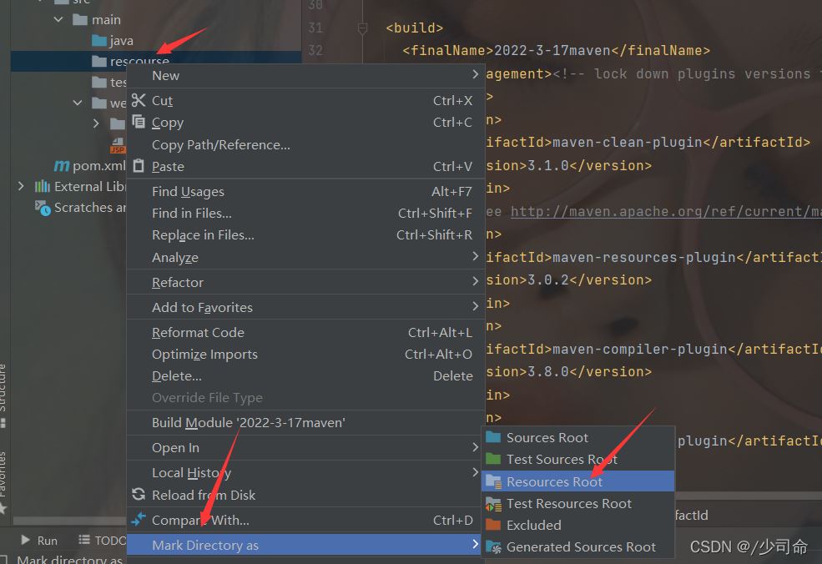Expand External Libraries node

(20, 186)
